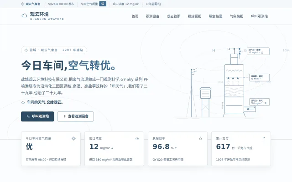Click the slogan 车间的天气,交给观云。
Screen dimensions: 292x182
(45, 102)
